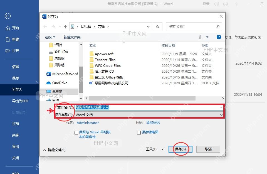Select t图片 folder in tree

[56, 45]
